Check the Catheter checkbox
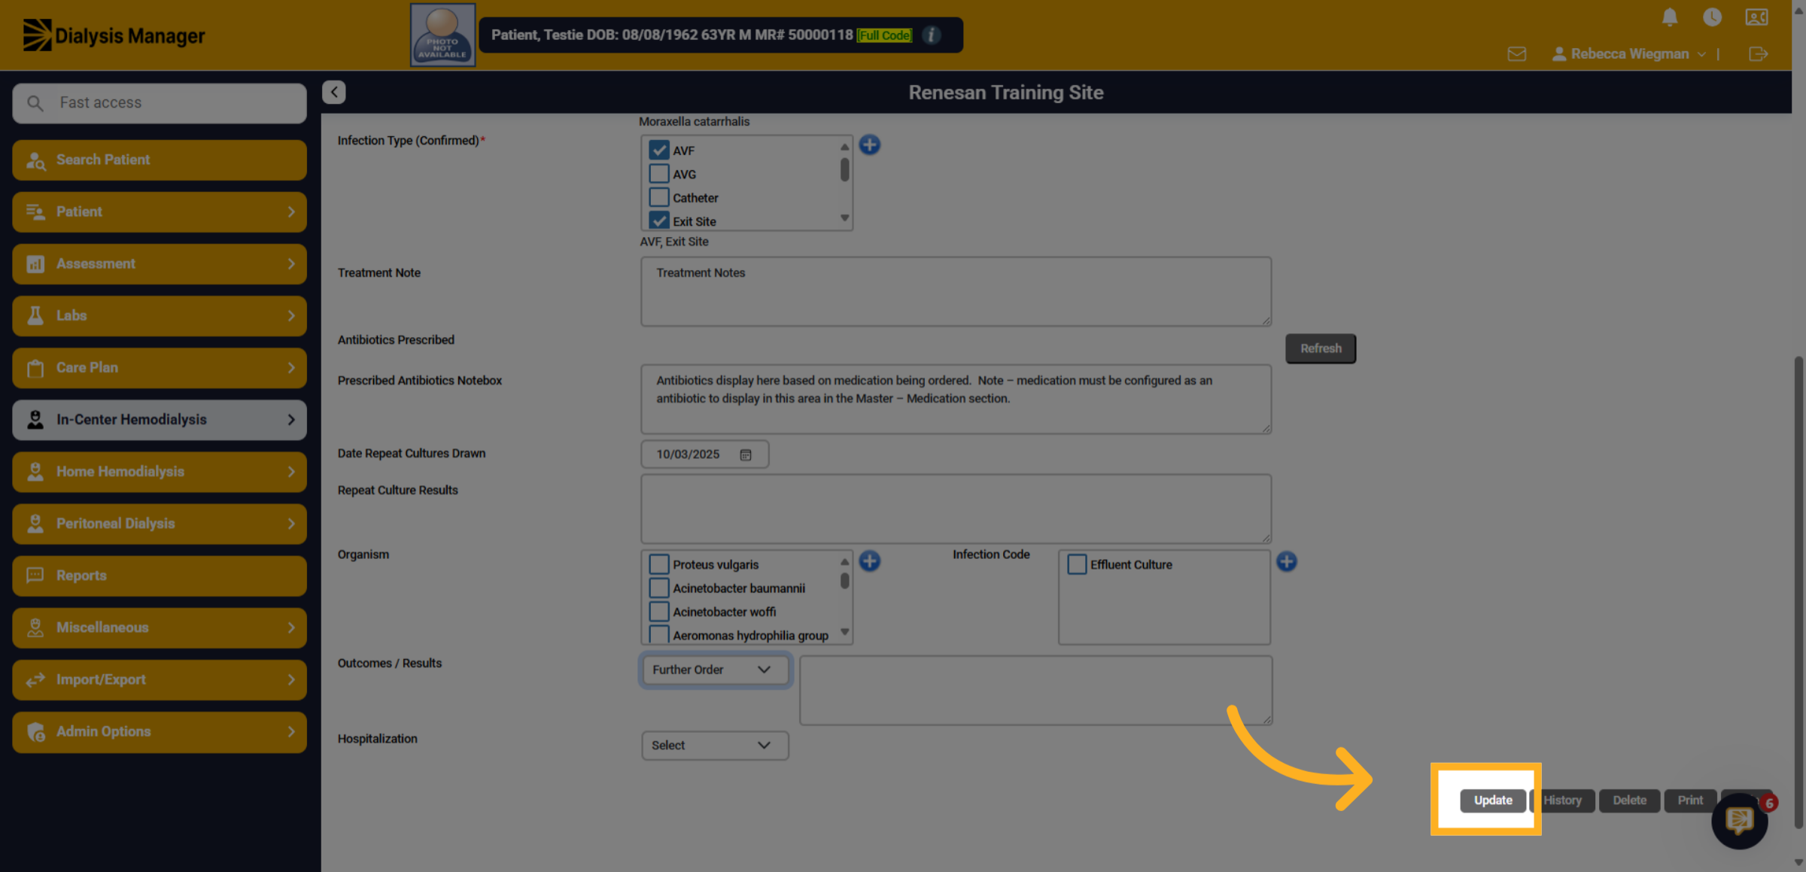The height and width of the screenshot is (872, 1806). pos(659,197)
